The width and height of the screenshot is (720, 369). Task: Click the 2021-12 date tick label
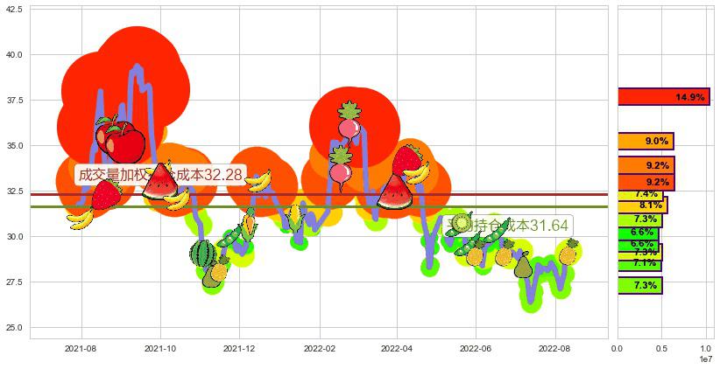(238, 348)
